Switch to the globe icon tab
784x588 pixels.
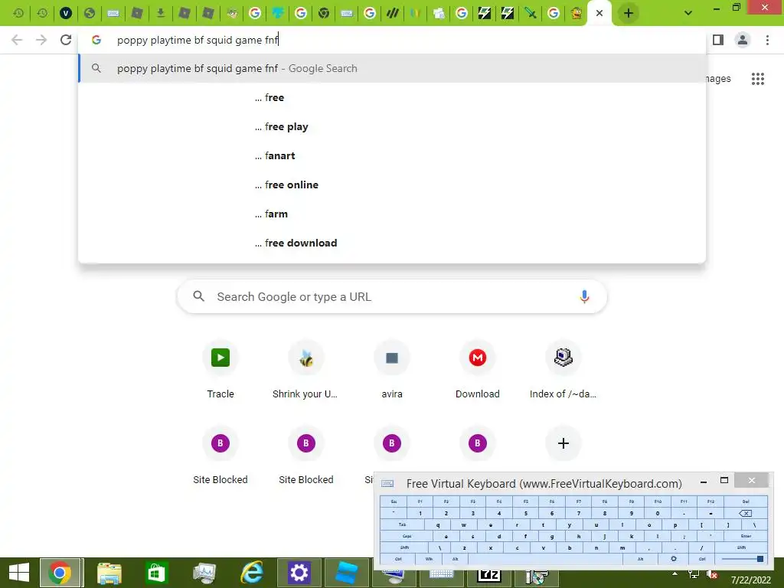pos(90,13)
